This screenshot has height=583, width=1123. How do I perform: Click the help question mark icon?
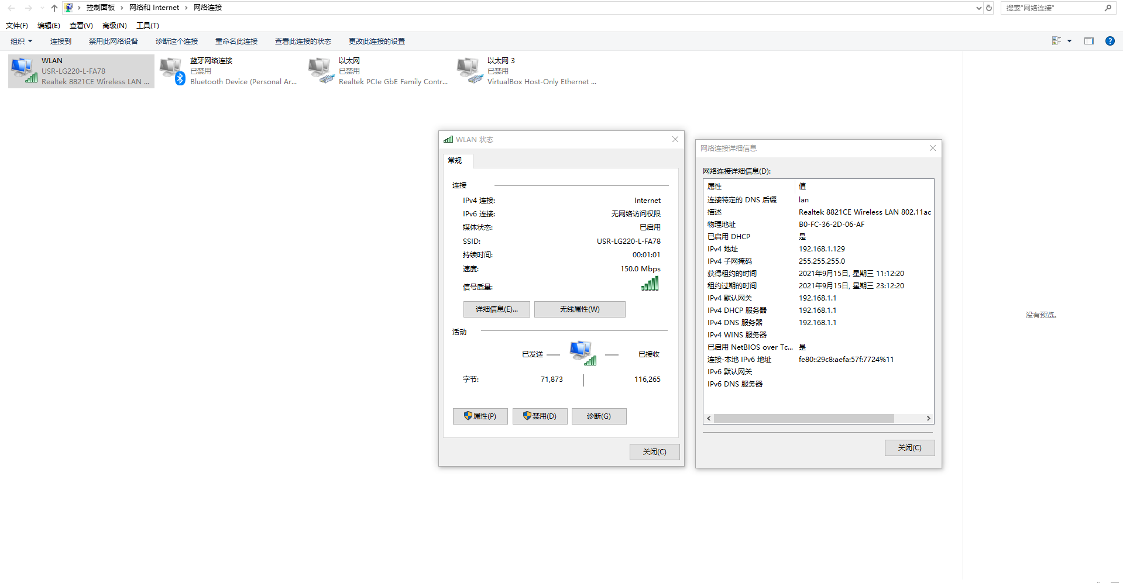point(1110,41)
